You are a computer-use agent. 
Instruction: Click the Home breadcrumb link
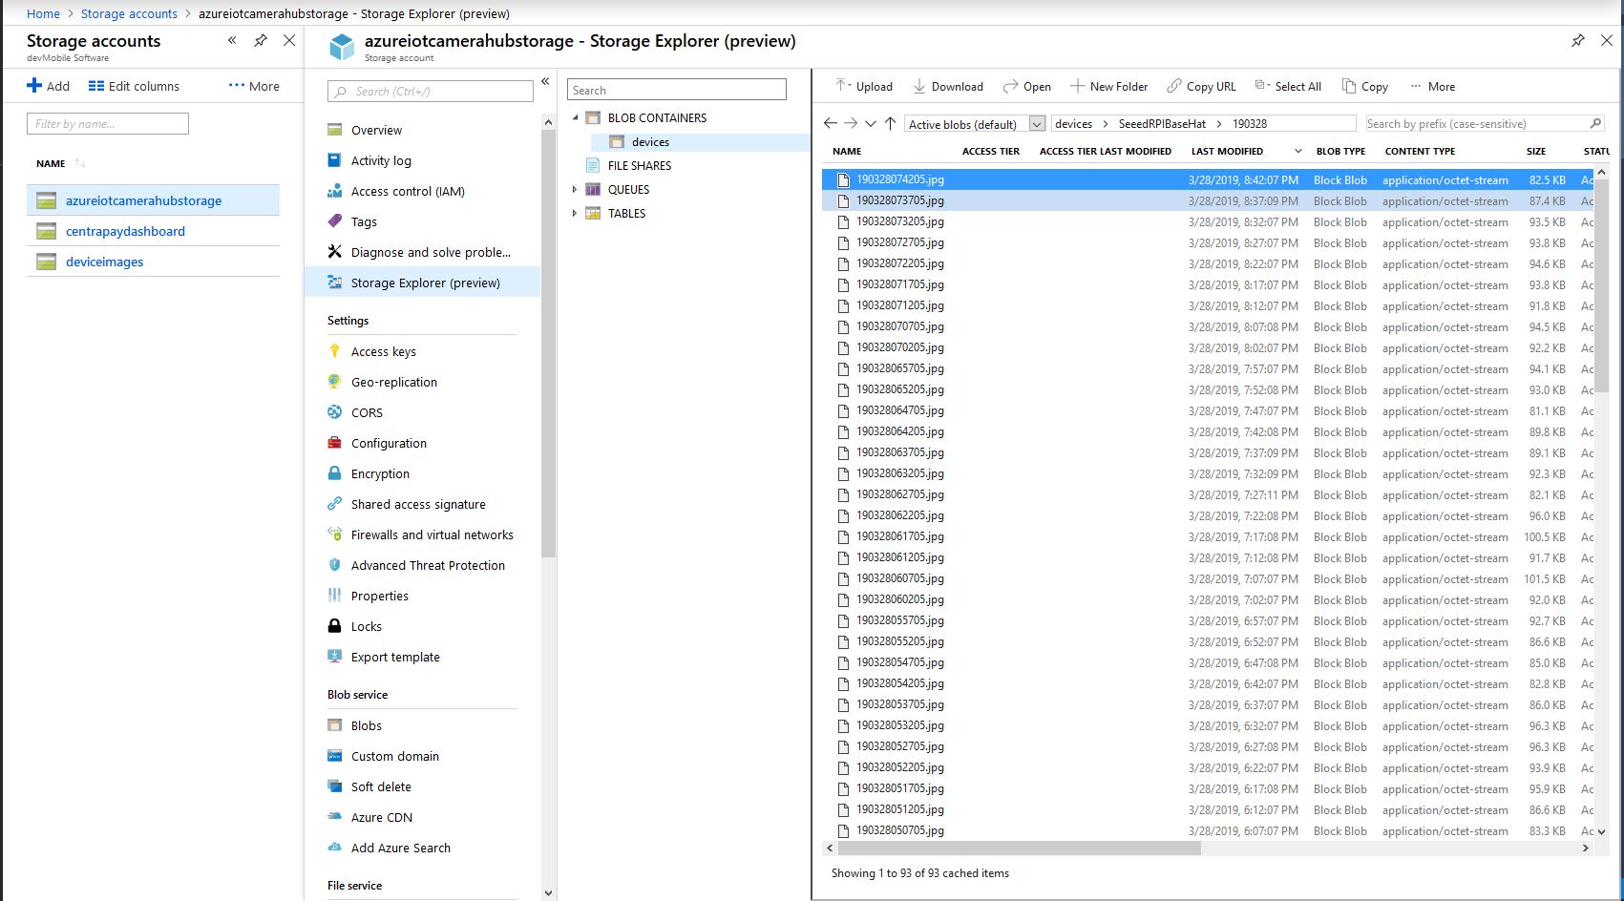tap(43, 13)
